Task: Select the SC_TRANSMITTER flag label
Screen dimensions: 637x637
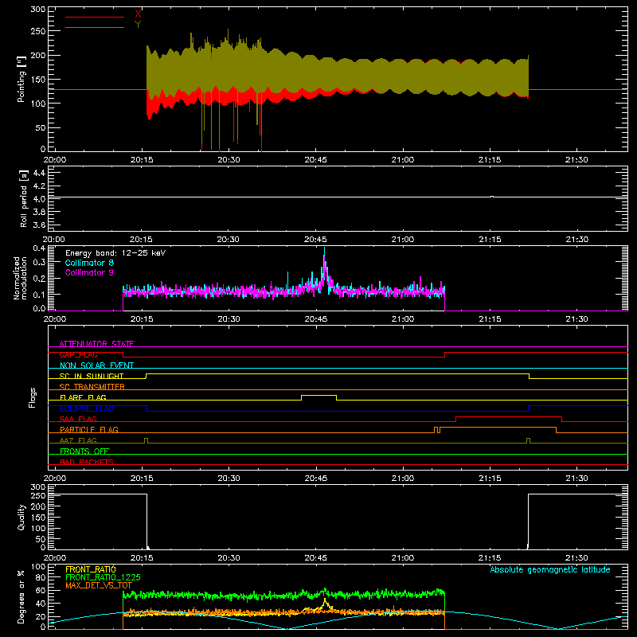Action: point(92,387)
